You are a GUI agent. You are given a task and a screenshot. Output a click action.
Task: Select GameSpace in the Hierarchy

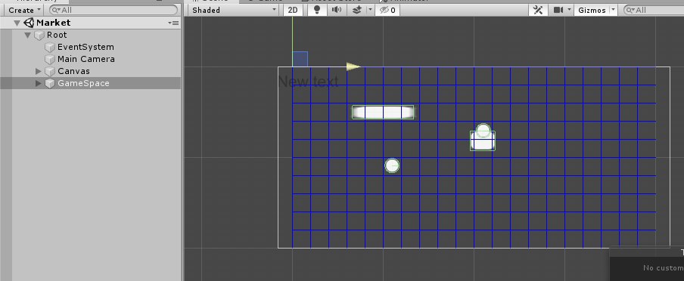point(83,83)
